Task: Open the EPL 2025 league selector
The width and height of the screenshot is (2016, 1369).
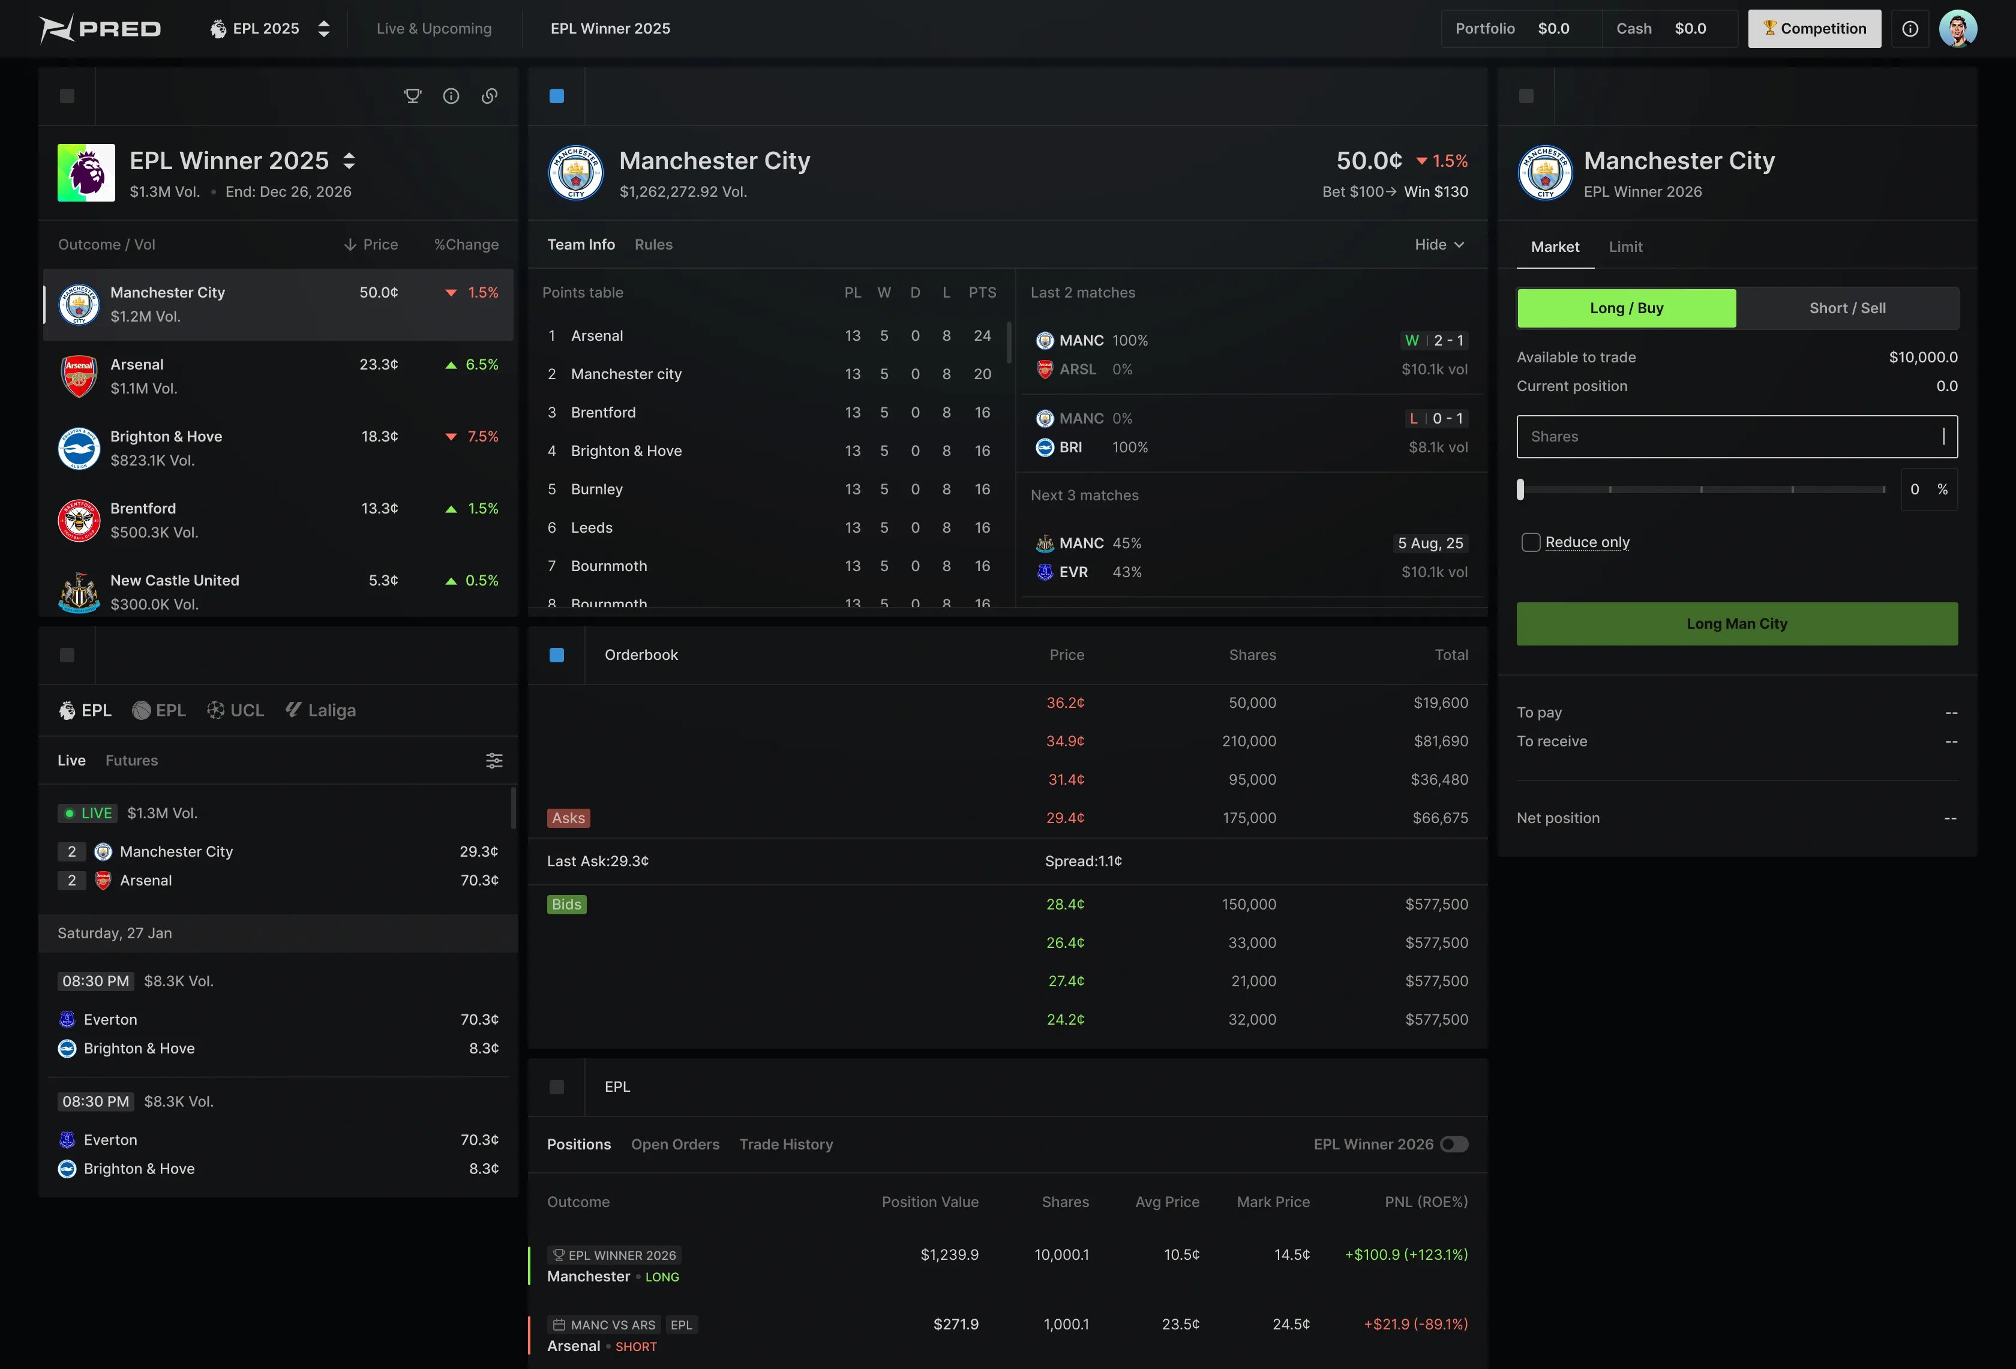Action: [270, 29]
